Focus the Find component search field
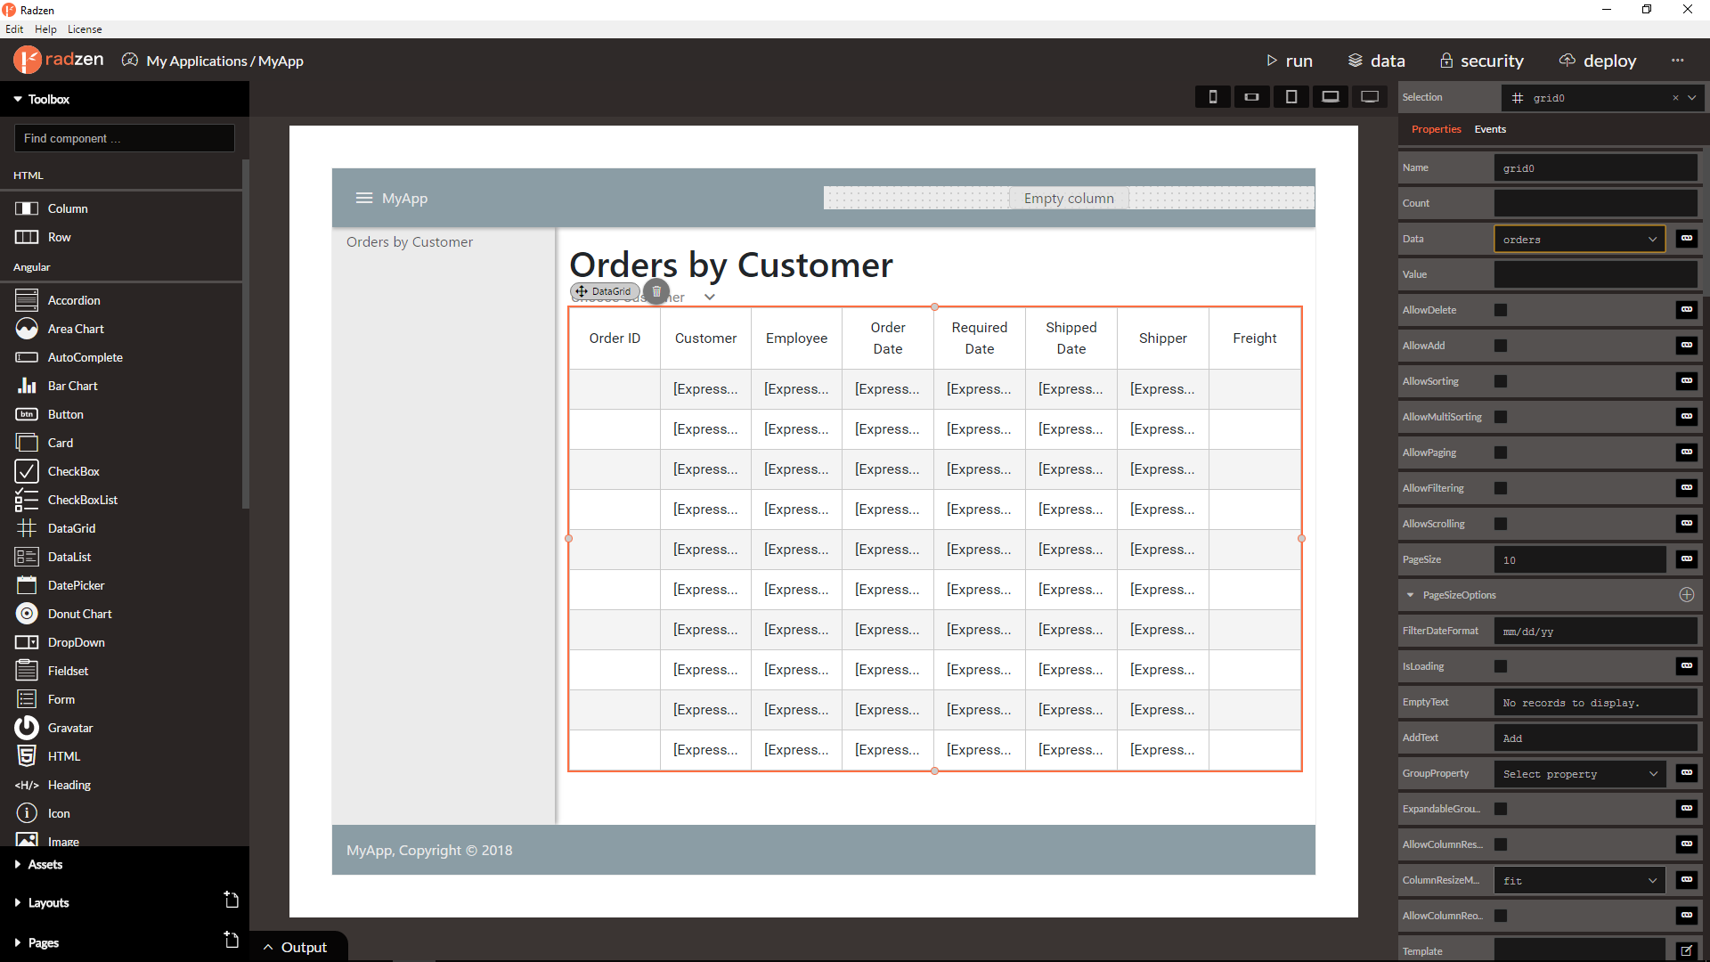The image size is (1710, 962). coord(125,138)
